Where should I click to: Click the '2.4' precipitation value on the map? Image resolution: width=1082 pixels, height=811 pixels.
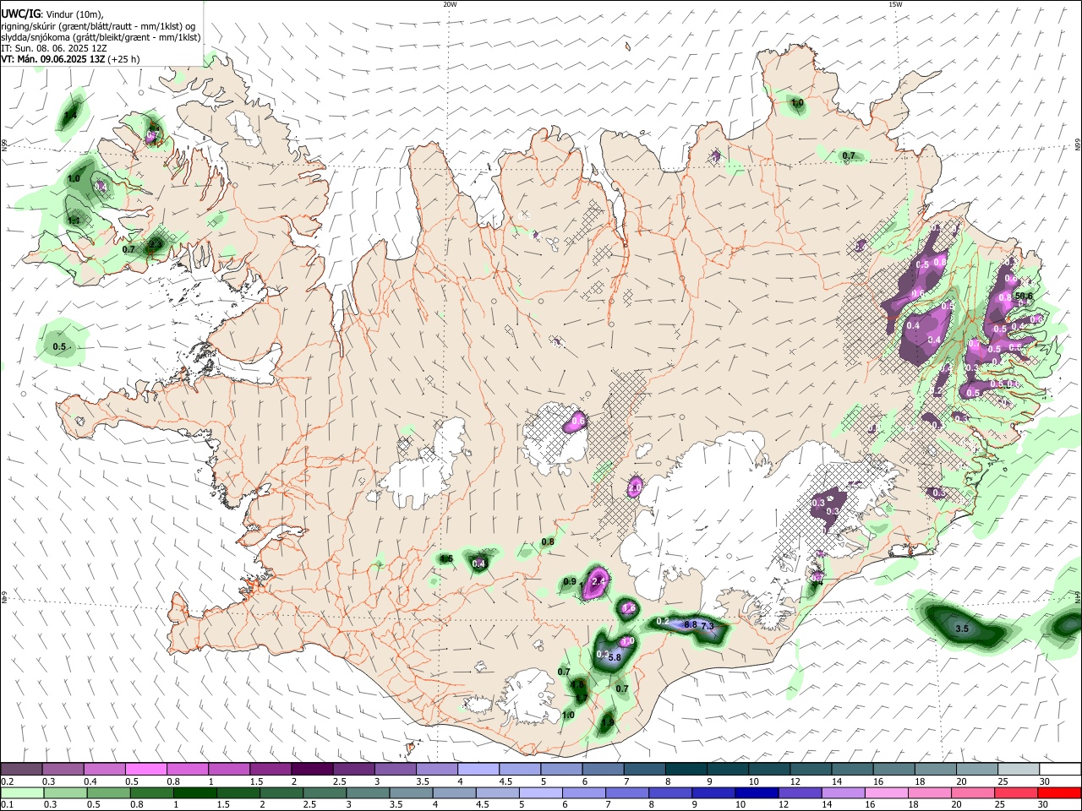[x=599, y=581]
